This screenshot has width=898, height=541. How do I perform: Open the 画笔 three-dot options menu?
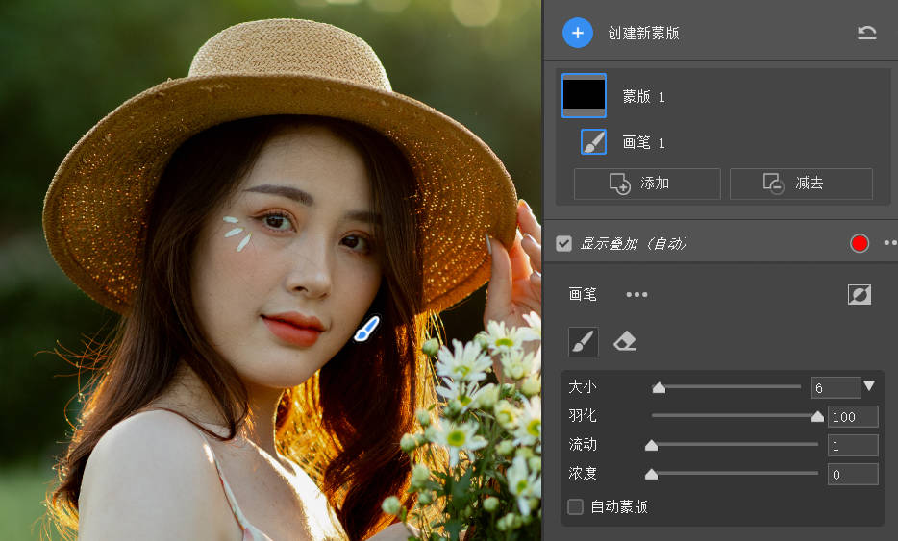[x=636, y=294]
